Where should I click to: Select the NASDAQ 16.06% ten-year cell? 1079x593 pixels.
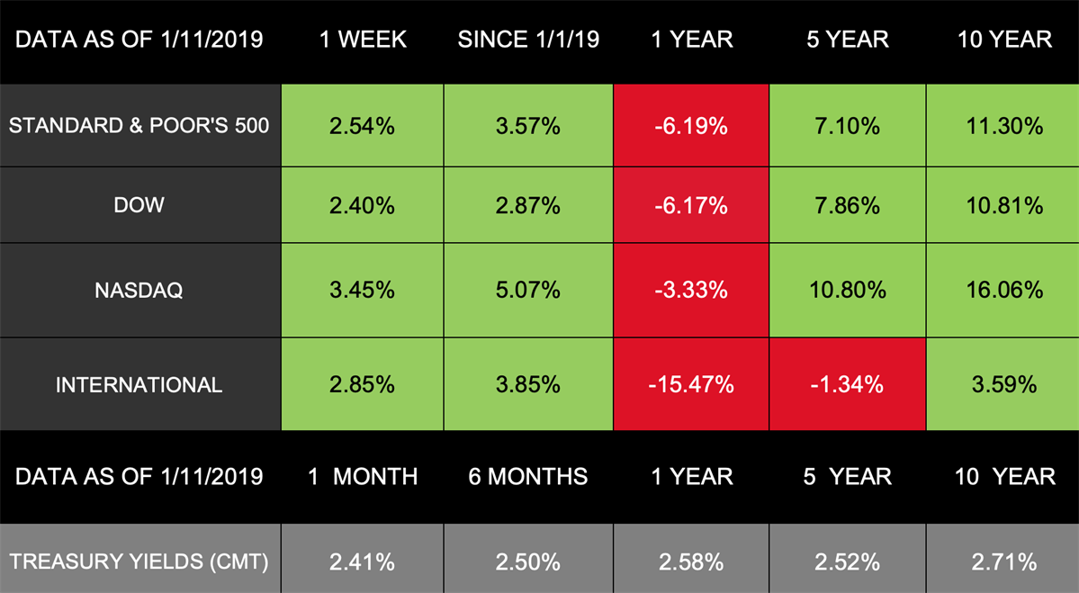pyautogui.click(x=1003, y=291)
